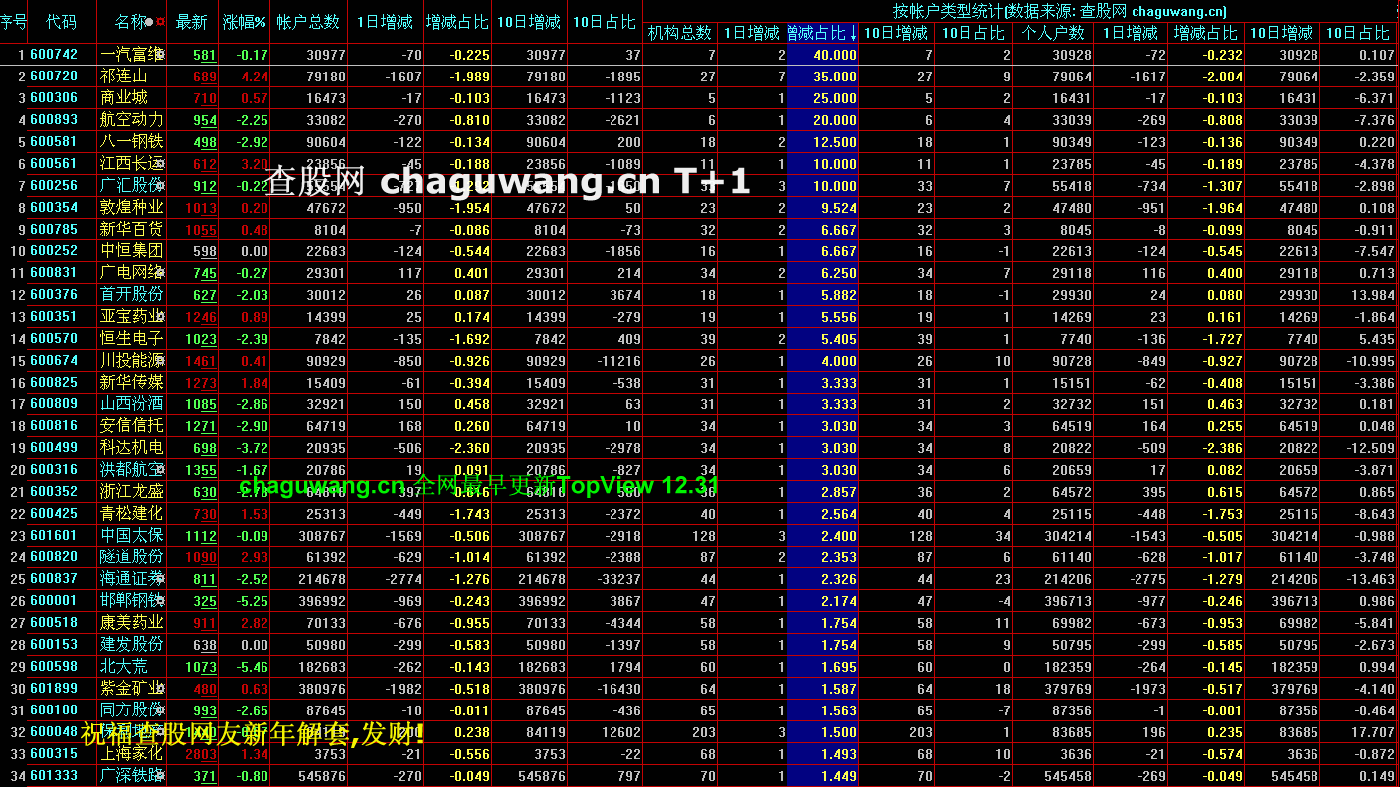Click latest price 2803 for 上海家化
The image size is (1400, 787).
(x=201, y=754)
